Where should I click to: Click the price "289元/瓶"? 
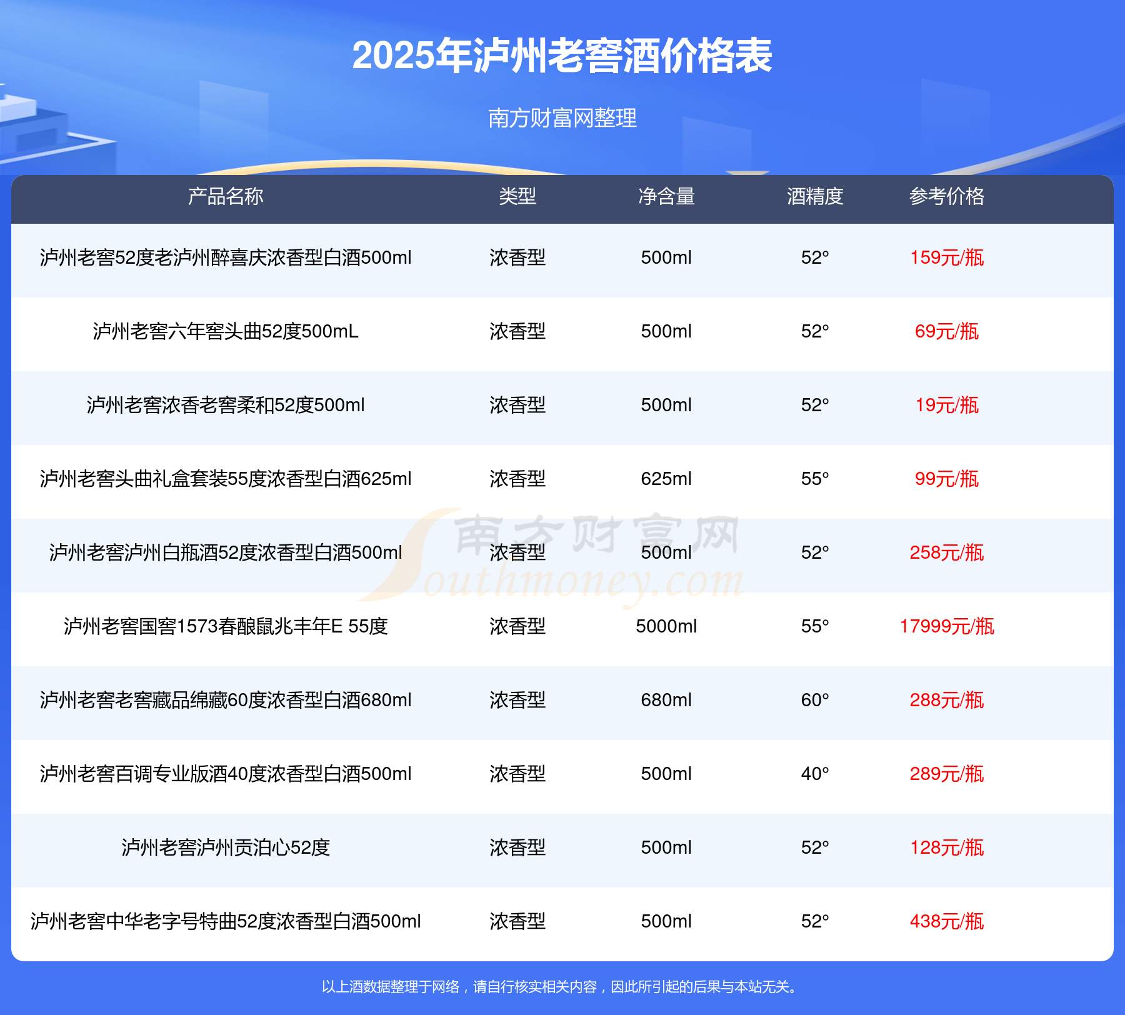(x=947, y=774)
